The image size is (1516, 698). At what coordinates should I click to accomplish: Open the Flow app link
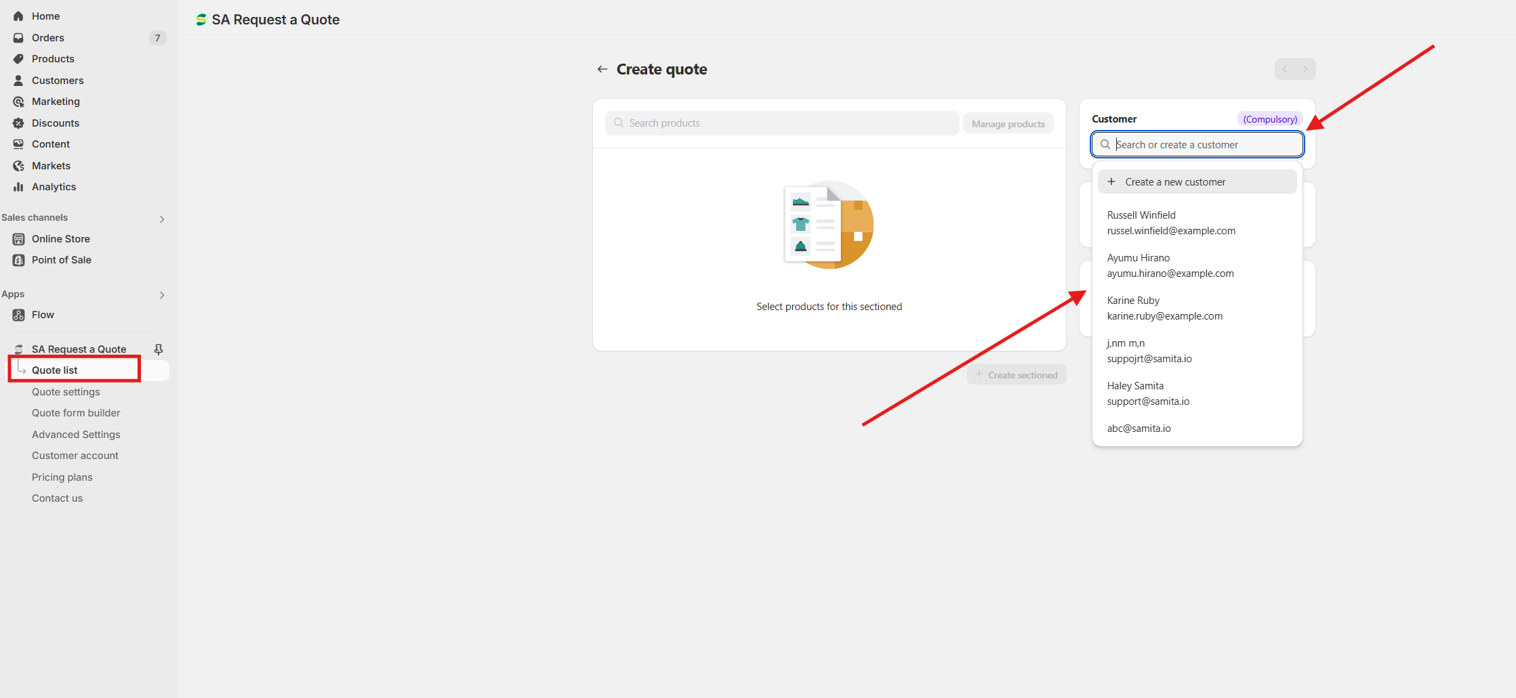click(43, 315)
